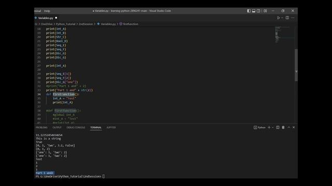Toggle the bottom panel layout icon
The height and width of the screenshot is (186, 332).
click(x=254, y=11)
